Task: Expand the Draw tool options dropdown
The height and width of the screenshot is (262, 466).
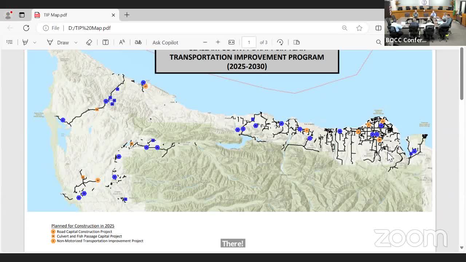Action: [76, 43]
